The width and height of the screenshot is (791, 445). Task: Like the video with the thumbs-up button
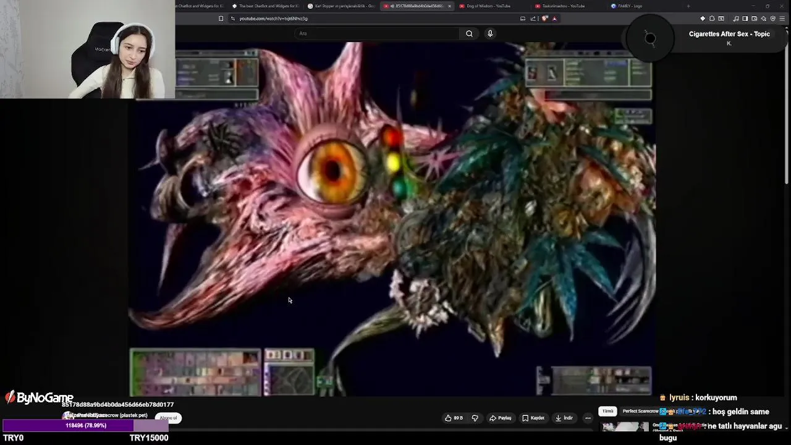(454, 418)
